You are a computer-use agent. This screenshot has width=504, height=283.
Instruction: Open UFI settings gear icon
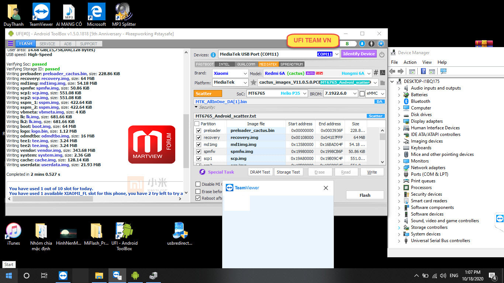(x=381, y=43)
